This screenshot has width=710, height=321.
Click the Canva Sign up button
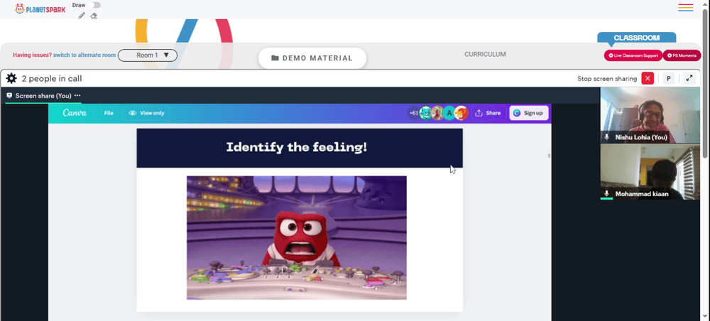[x=529, y=113]
